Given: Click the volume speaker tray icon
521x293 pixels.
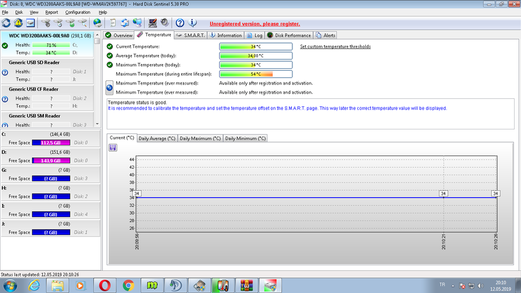Looking at the screenshot, I should [x=480, y=285].
